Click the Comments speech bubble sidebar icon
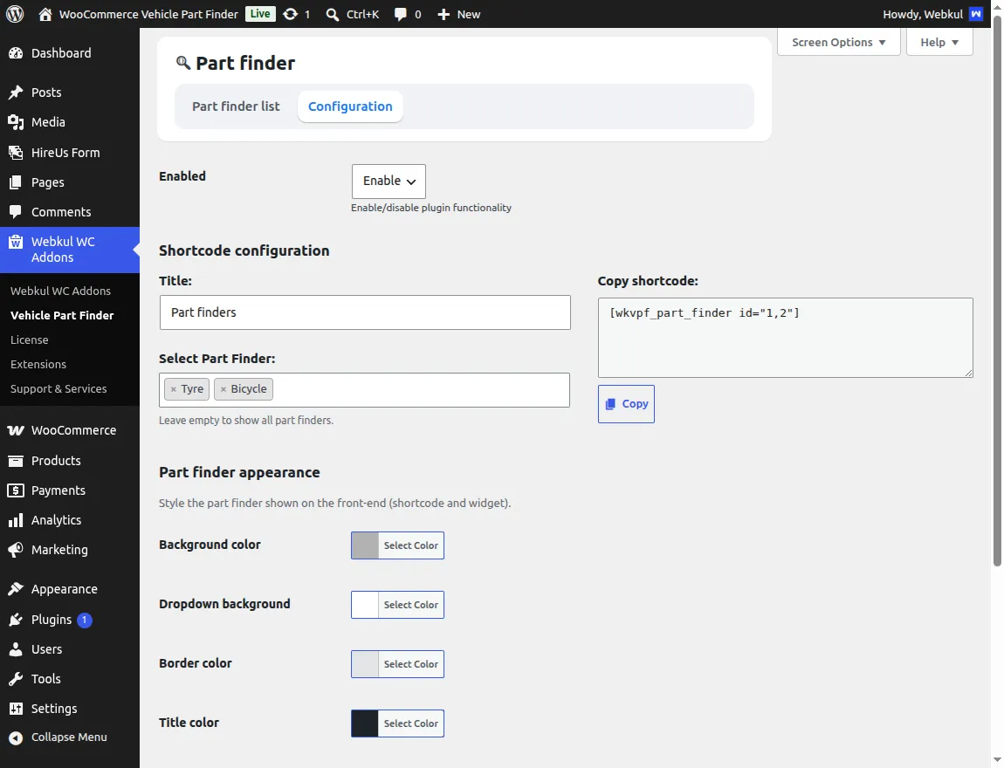 pyautogui.click(x=16, y=212)
